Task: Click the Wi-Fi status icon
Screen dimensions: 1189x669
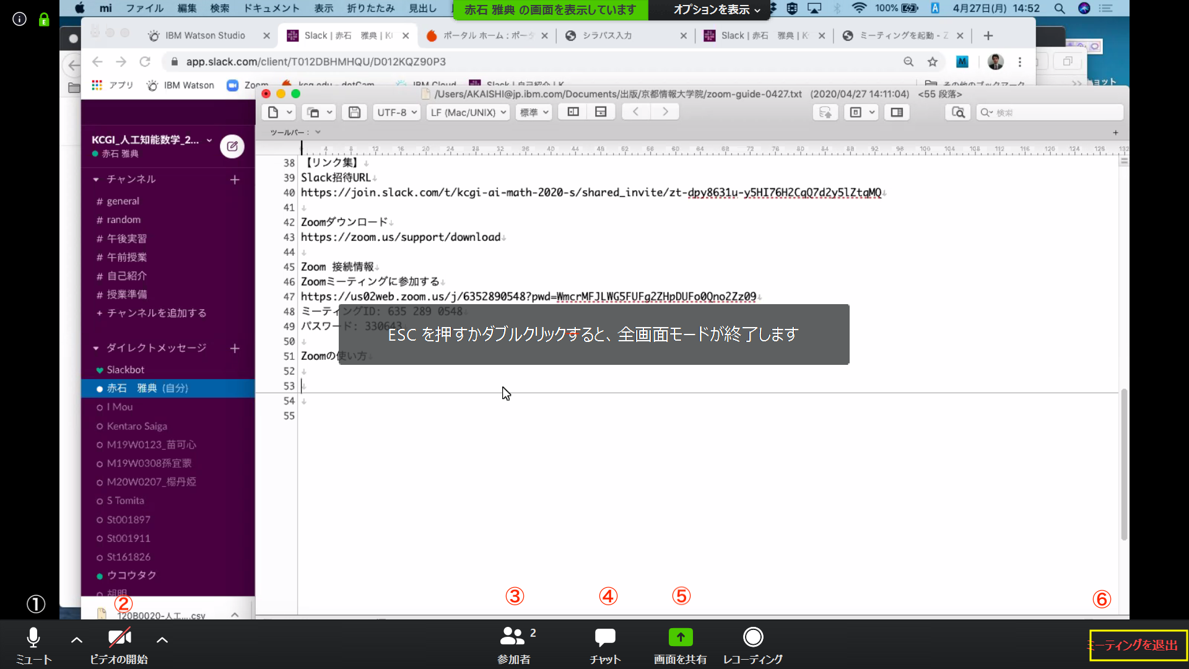Action: tap(858, 9)
